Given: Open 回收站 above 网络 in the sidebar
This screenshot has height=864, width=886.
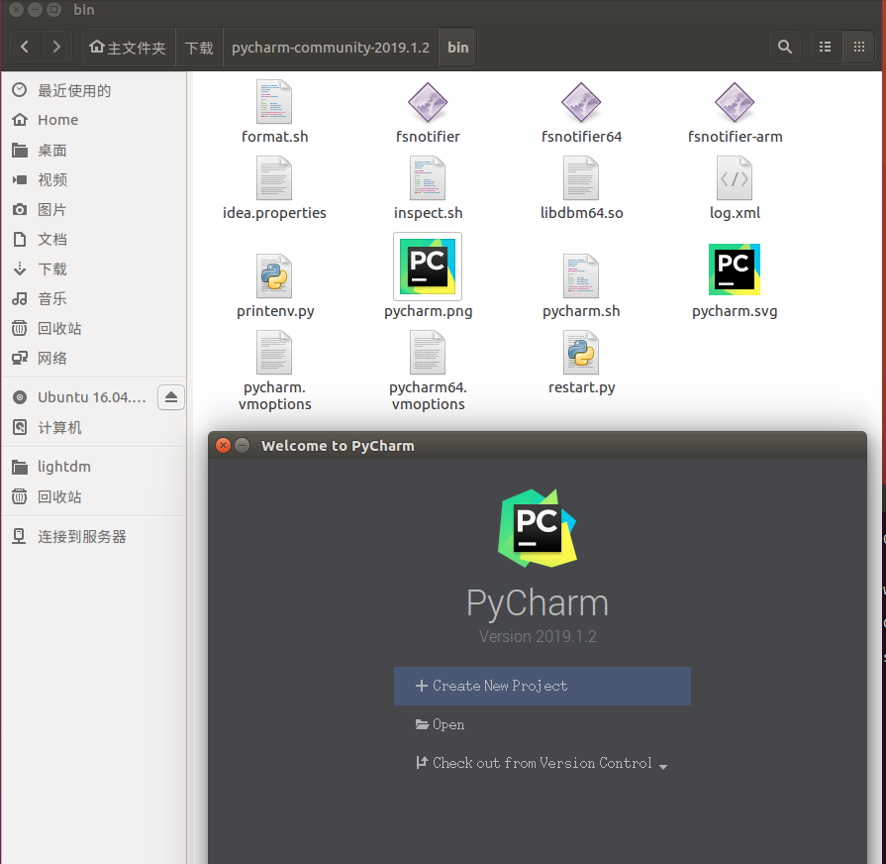Looking at the screenshot, I should pos(93,329).
